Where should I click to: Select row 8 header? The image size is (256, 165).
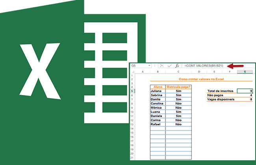pyautogui.click(x=132, y=104)
